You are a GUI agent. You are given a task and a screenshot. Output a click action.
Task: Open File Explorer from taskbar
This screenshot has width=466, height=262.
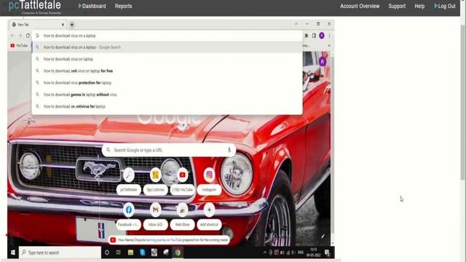pos(130,253)
